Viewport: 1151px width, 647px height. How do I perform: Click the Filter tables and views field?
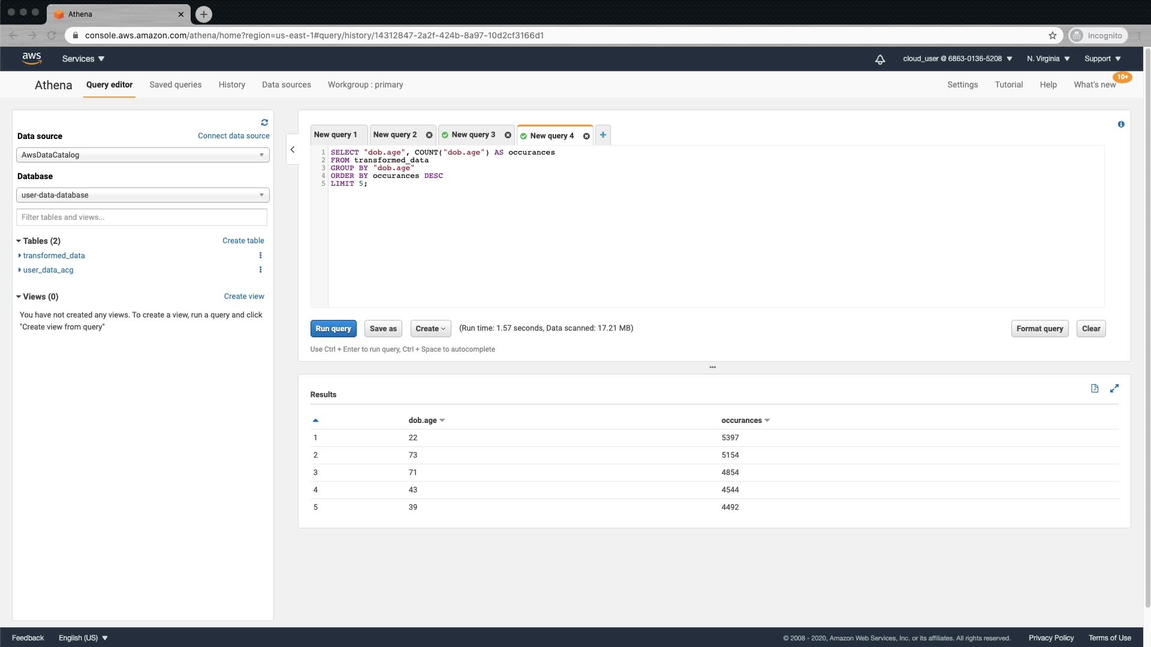click(x=141, y=217)
